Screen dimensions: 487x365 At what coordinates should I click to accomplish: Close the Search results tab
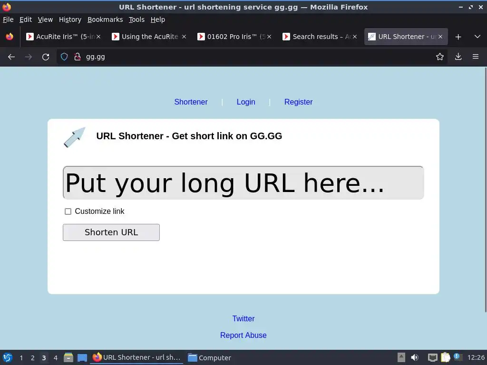(x=355, y=37)
